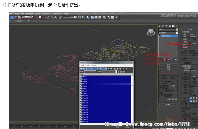The image size is (198, 129).
Task: Toggle the 重定向 checkbox
Action: point(191,43)
